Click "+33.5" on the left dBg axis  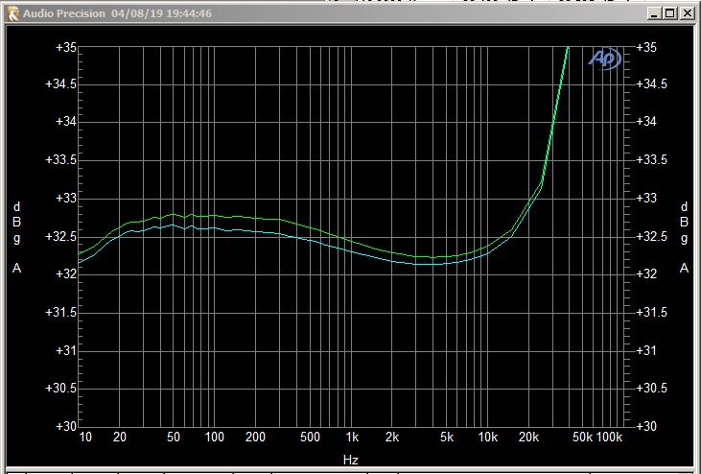pyautogui.click(x=61, y=160)
